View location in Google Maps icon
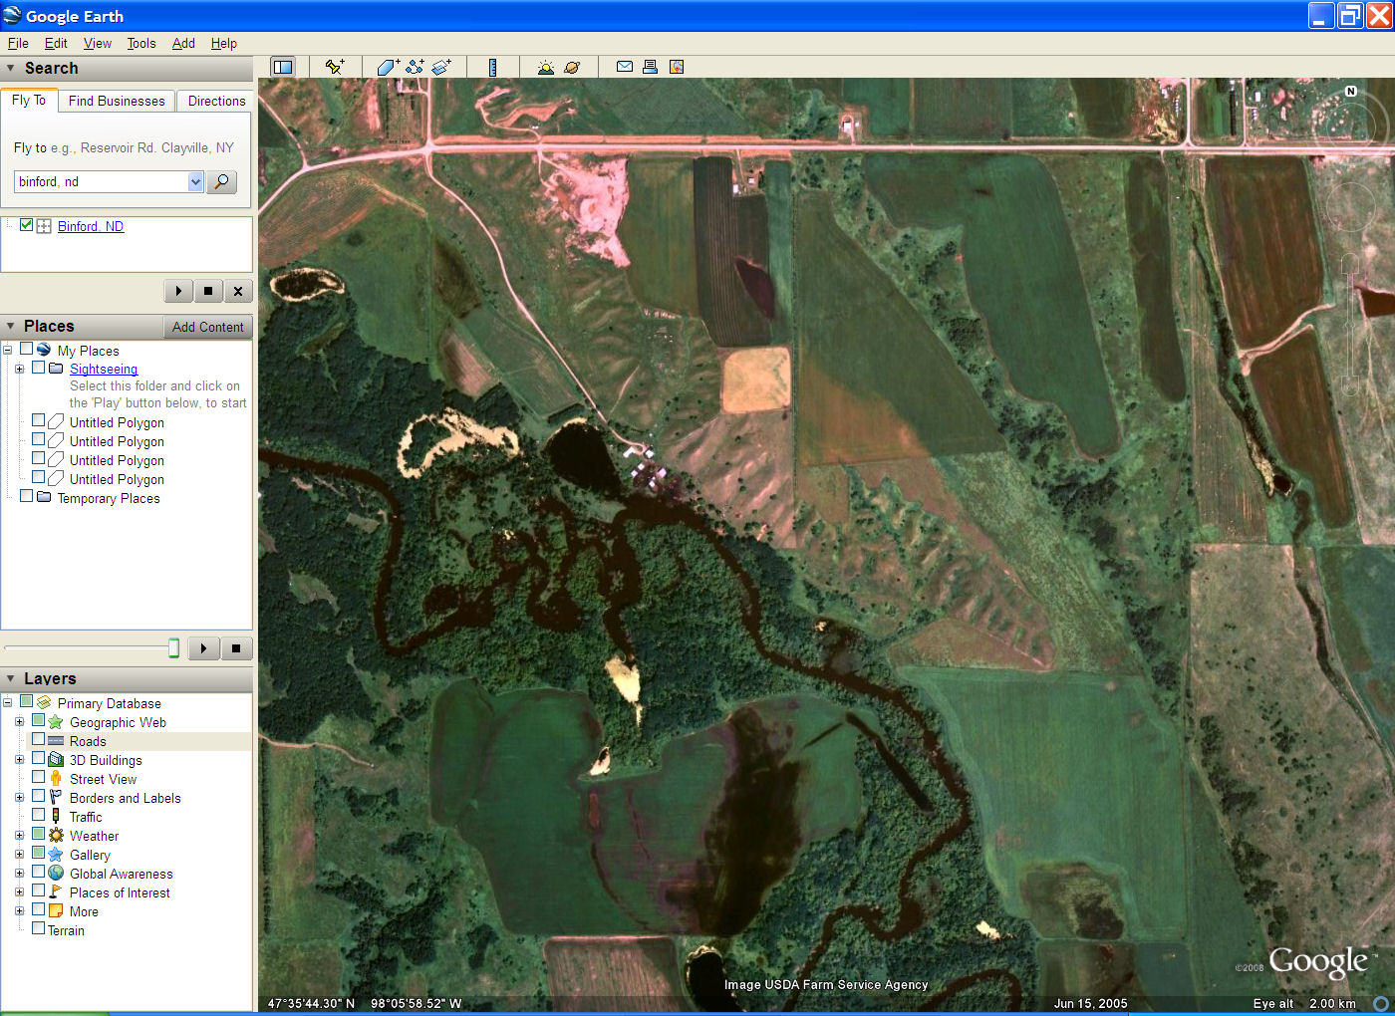1395x1016 pixels. point(677,67)
